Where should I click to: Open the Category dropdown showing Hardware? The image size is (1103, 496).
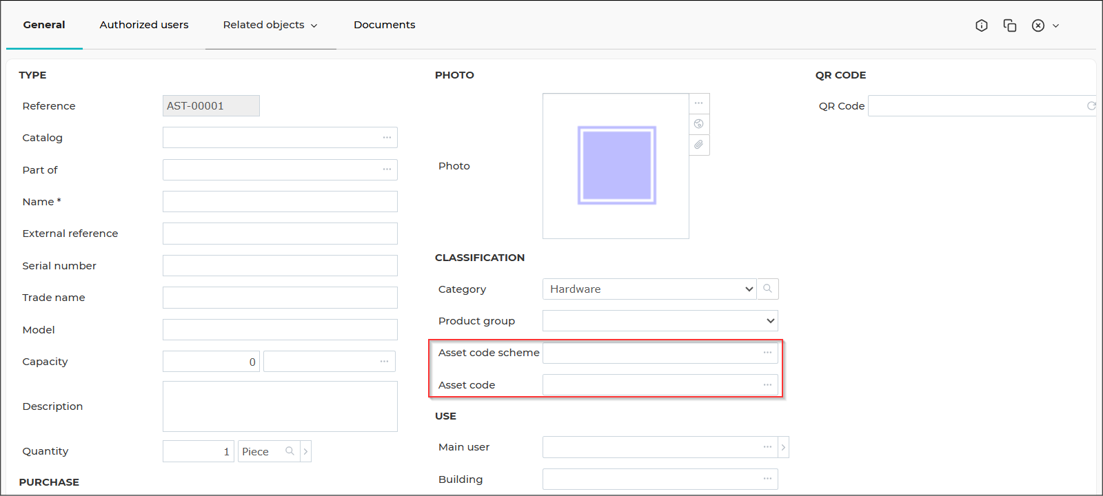point(649,289)
